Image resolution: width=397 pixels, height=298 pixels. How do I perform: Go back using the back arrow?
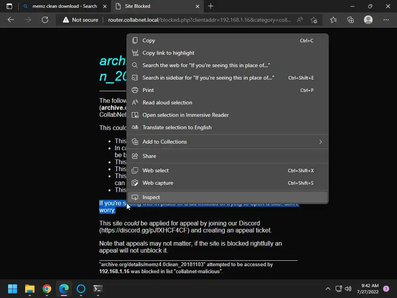11,20
